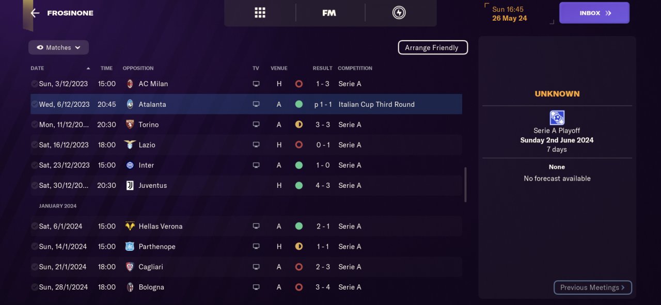Viewport: 661px width, 305px height.
Task: Open the lightning bolt quick actions icon
Action: click(399, 13)
